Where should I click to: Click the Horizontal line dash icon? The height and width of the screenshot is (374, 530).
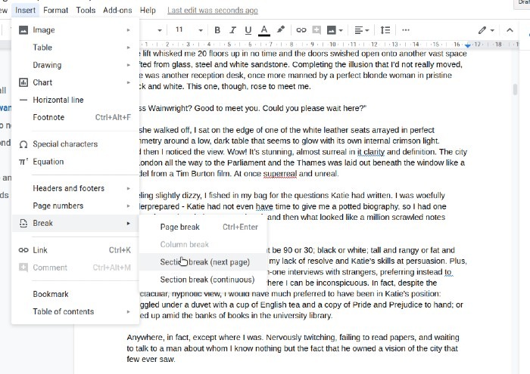[23, 100]
